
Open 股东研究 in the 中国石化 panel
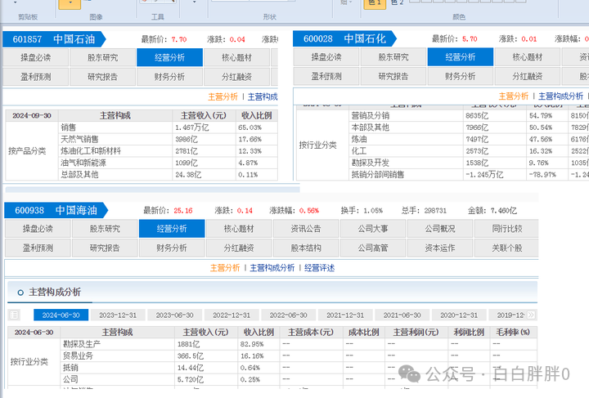pos(393,57)
